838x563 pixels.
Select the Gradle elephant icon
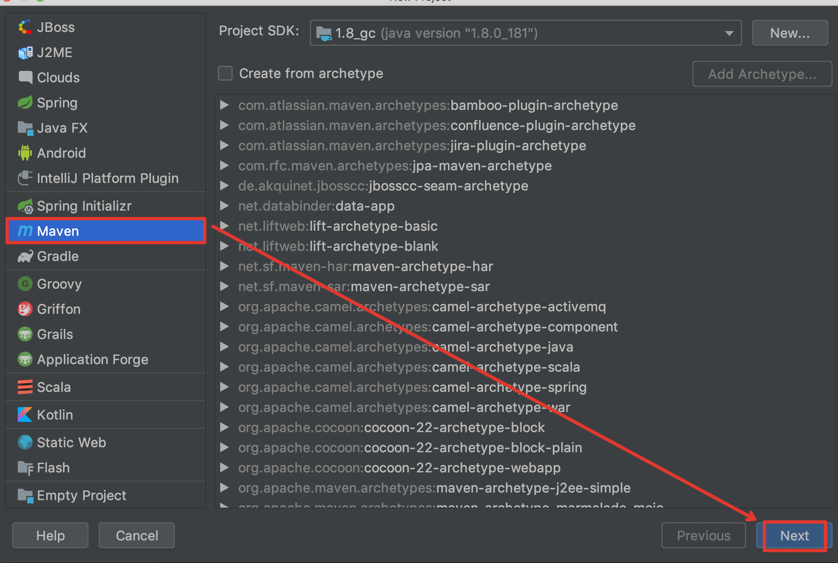click(x=25, y=256)
